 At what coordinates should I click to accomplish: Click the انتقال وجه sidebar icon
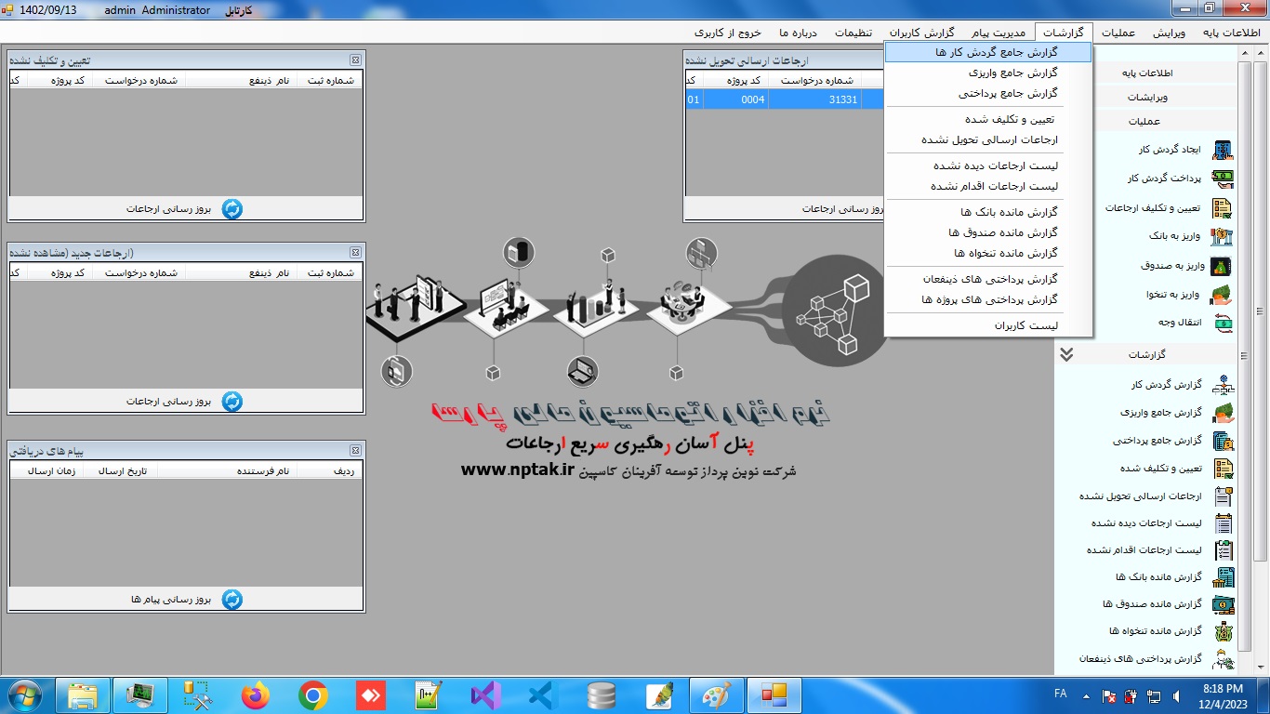1223,323
